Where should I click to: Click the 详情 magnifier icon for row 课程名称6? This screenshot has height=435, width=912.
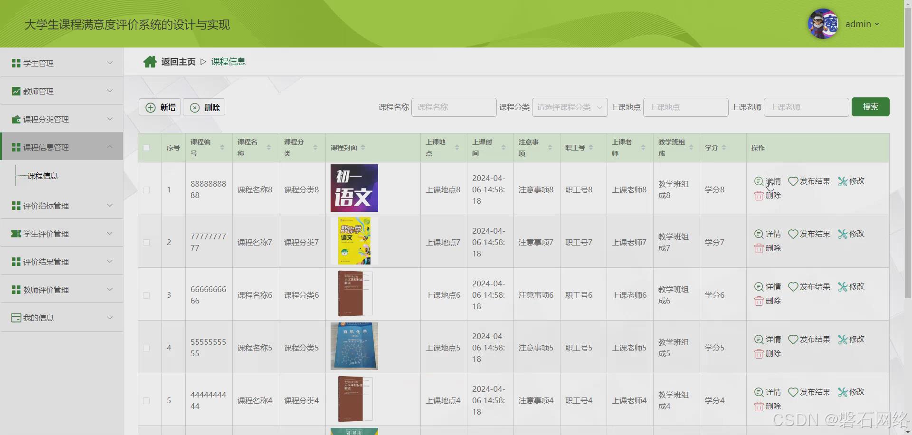(x=759, y=287)
